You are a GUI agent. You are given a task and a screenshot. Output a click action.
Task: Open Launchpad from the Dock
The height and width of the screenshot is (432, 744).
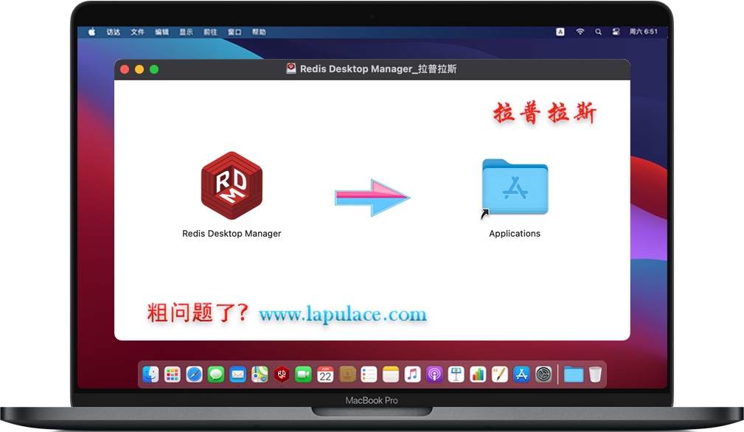click(173, 374)
